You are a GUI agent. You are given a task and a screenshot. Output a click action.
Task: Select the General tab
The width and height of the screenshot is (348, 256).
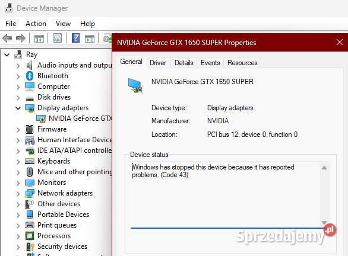point(131,62)
